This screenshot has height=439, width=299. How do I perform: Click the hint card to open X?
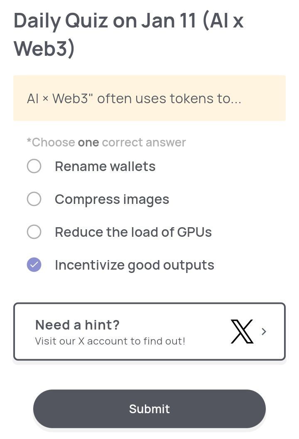pos(149,331)
